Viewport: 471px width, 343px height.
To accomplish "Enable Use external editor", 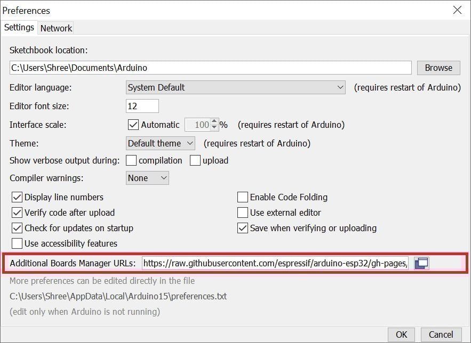I will [243, 212].
